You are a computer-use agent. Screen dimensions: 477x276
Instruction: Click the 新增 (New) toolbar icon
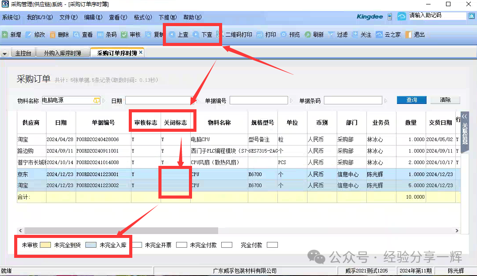click(5, 34)
